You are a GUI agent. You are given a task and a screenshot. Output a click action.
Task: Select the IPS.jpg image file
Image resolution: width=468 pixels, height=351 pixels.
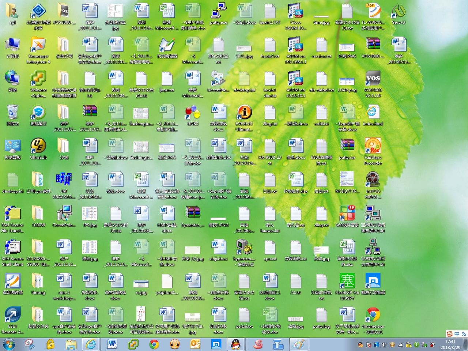click(90, 217)
